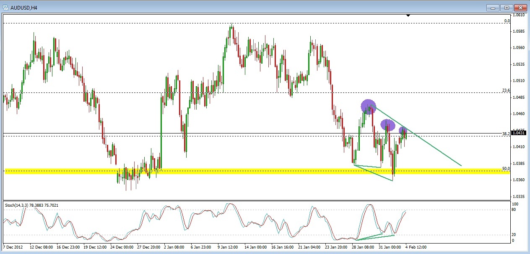Click the Stoch(14,3,3) indicator label

(16, 205)
